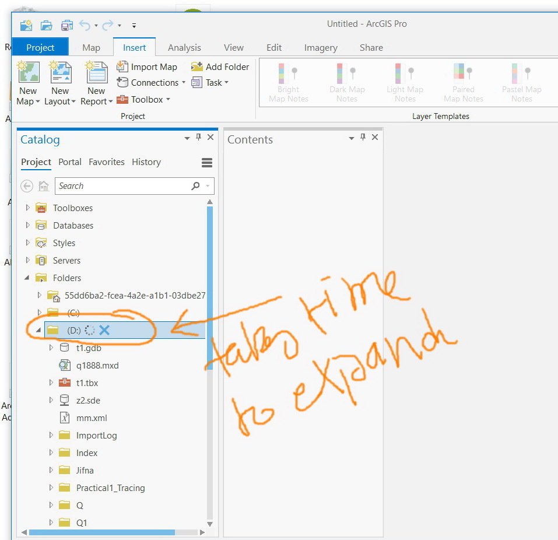This screenshot has width=558, height=540.
Task: Expand the Styles node
Action: click(28, 243)
